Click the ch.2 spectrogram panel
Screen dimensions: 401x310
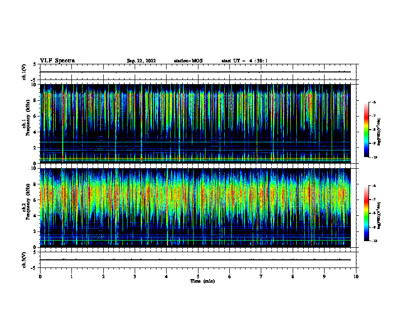pyautogui.click(x=195, y=208)
